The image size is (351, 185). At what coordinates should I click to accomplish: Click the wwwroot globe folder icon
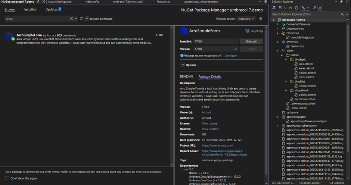(283, 42)
